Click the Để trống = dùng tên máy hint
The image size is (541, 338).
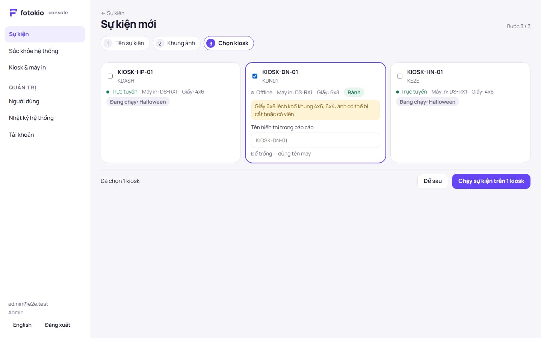(x=281, y=154)
